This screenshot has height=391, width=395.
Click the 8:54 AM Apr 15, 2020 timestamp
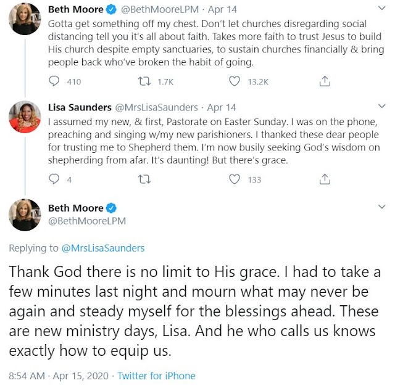pyautogui.click(x=58, y=376)
